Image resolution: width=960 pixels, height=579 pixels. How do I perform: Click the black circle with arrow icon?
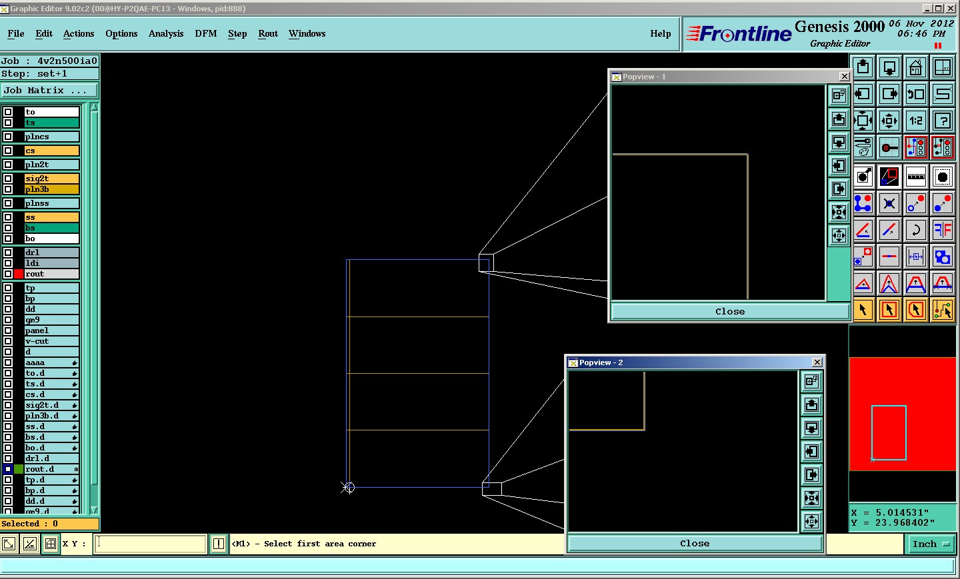pos(863,177)
